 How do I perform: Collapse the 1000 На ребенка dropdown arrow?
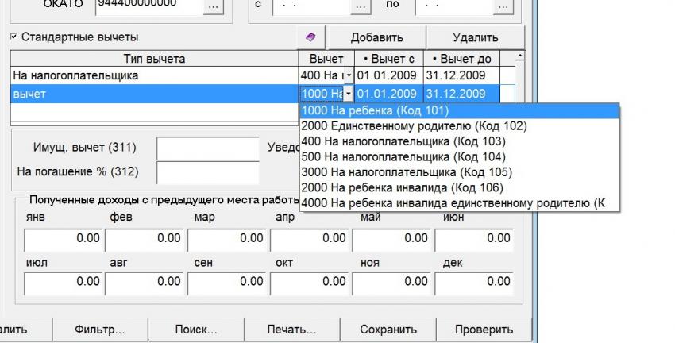349,94
